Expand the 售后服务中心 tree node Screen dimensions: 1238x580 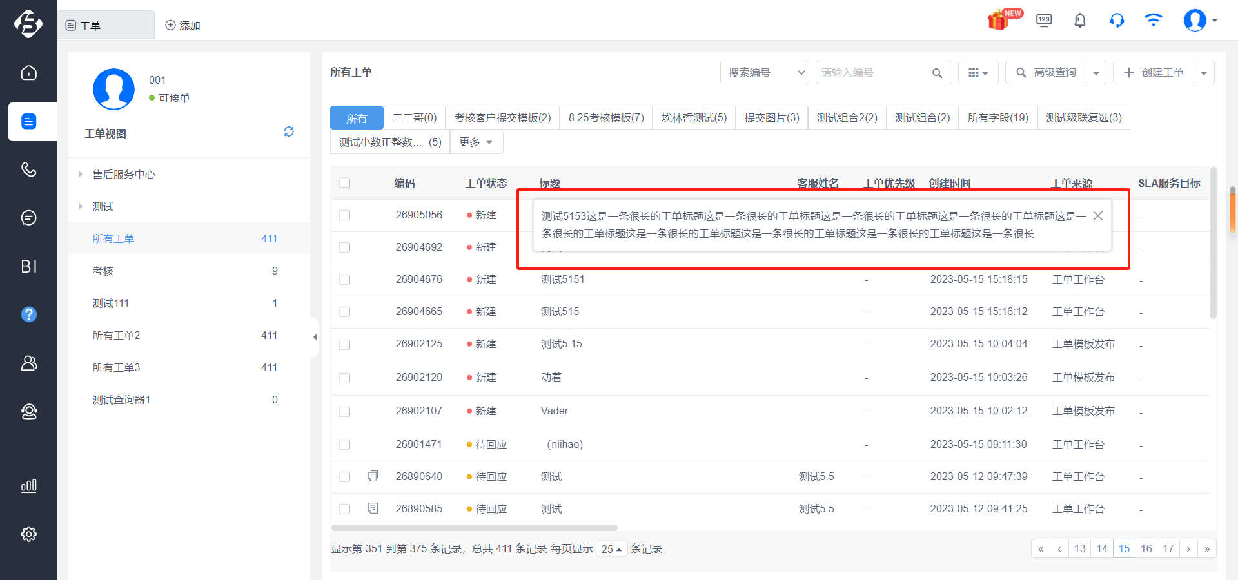coord(81,174)
